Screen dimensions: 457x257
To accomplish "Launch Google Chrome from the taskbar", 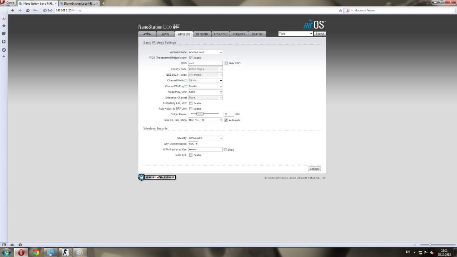I will [36, 252].
